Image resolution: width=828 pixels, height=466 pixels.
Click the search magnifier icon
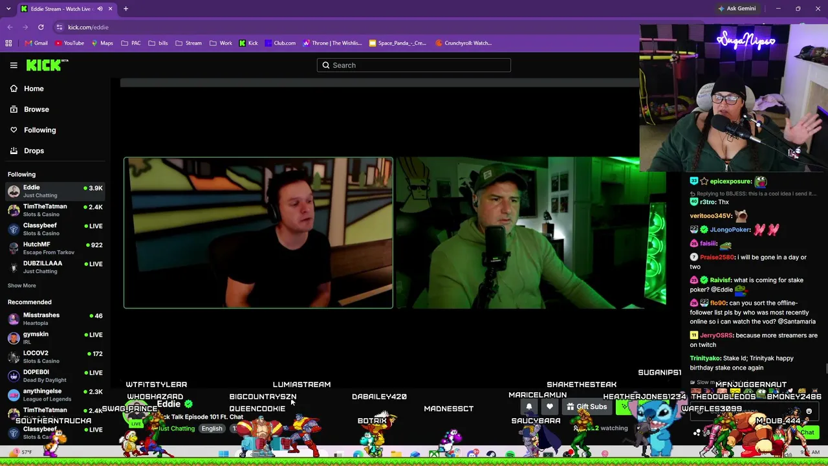[x=326, y=65]
